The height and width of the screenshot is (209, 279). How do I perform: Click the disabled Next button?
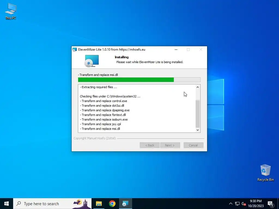pos(170,145)
